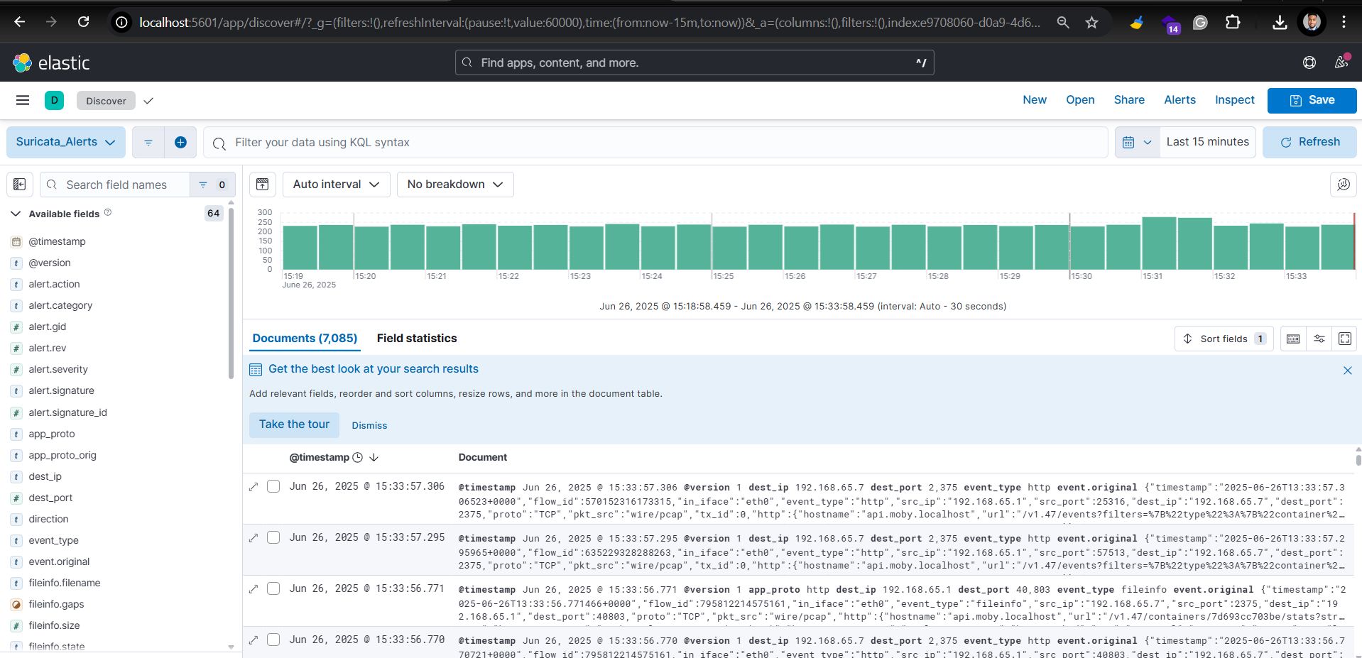
Task: Add a filter with the plus icon
Action: (180, 143)
